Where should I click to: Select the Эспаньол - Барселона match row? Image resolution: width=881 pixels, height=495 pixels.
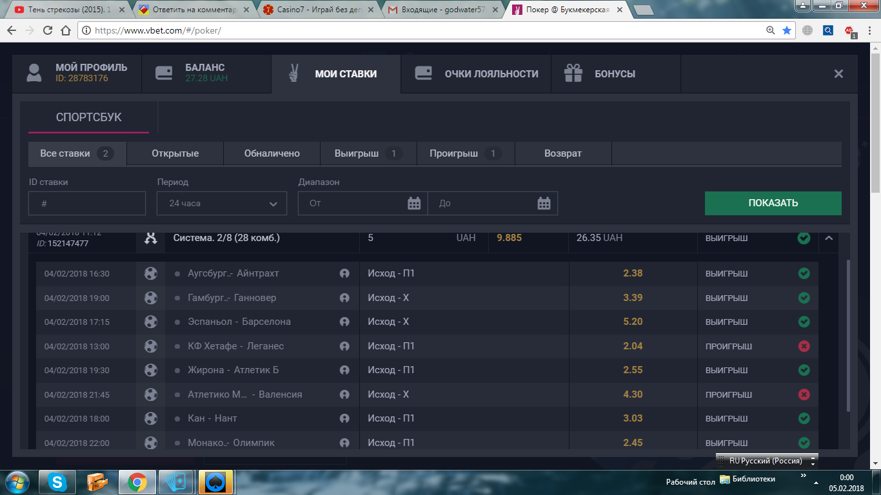pyautogui.click(x=427, y=322)
